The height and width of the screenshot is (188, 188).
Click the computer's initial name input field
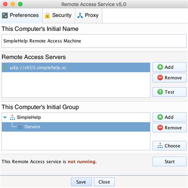pos(94,41)
